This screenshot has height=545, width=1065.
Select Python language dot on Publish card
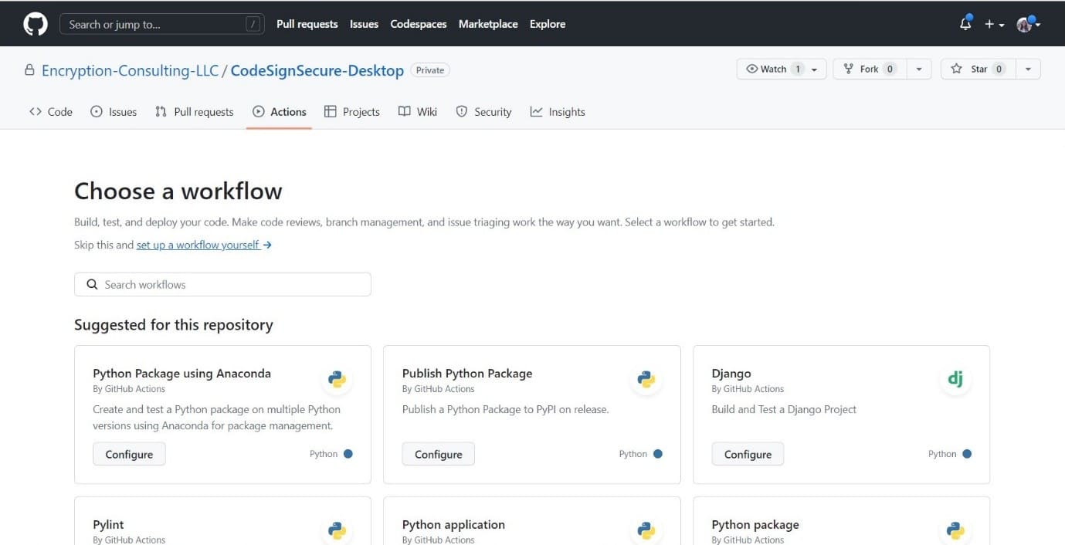(658, 454)
